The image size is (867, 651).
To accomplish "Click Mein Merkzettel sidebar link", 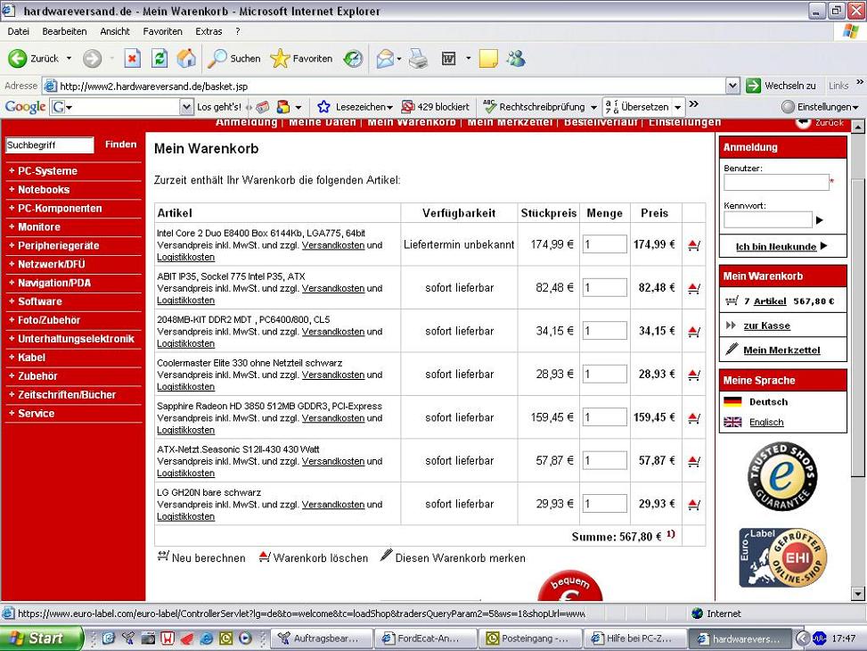I will coord(781,350).
